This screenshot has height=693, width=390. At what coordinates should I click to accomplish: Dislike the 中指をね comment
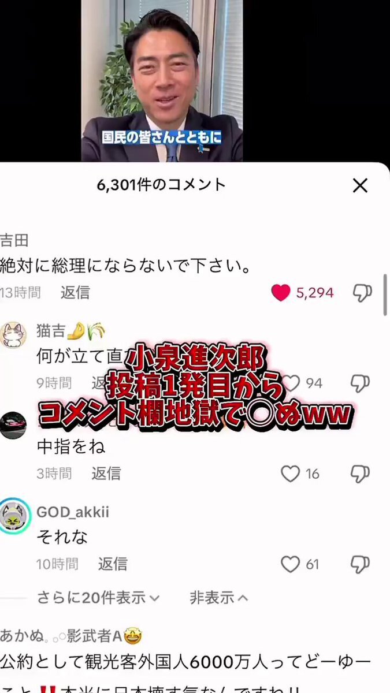(x=361, y=474)
